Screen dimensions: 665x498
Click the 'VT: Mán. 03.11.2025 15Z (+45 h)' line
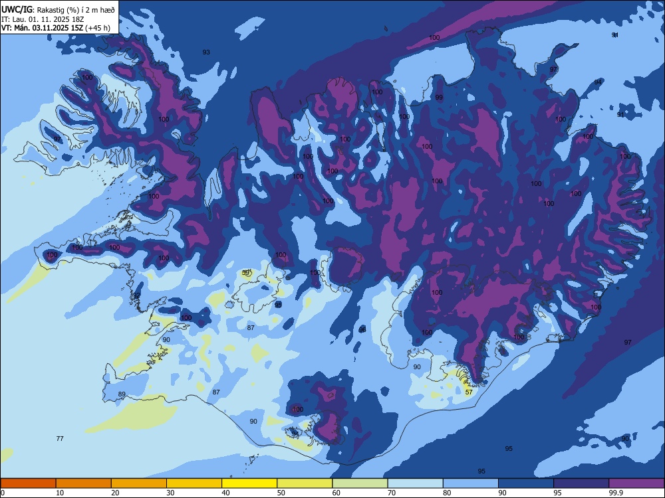(56, 28)
